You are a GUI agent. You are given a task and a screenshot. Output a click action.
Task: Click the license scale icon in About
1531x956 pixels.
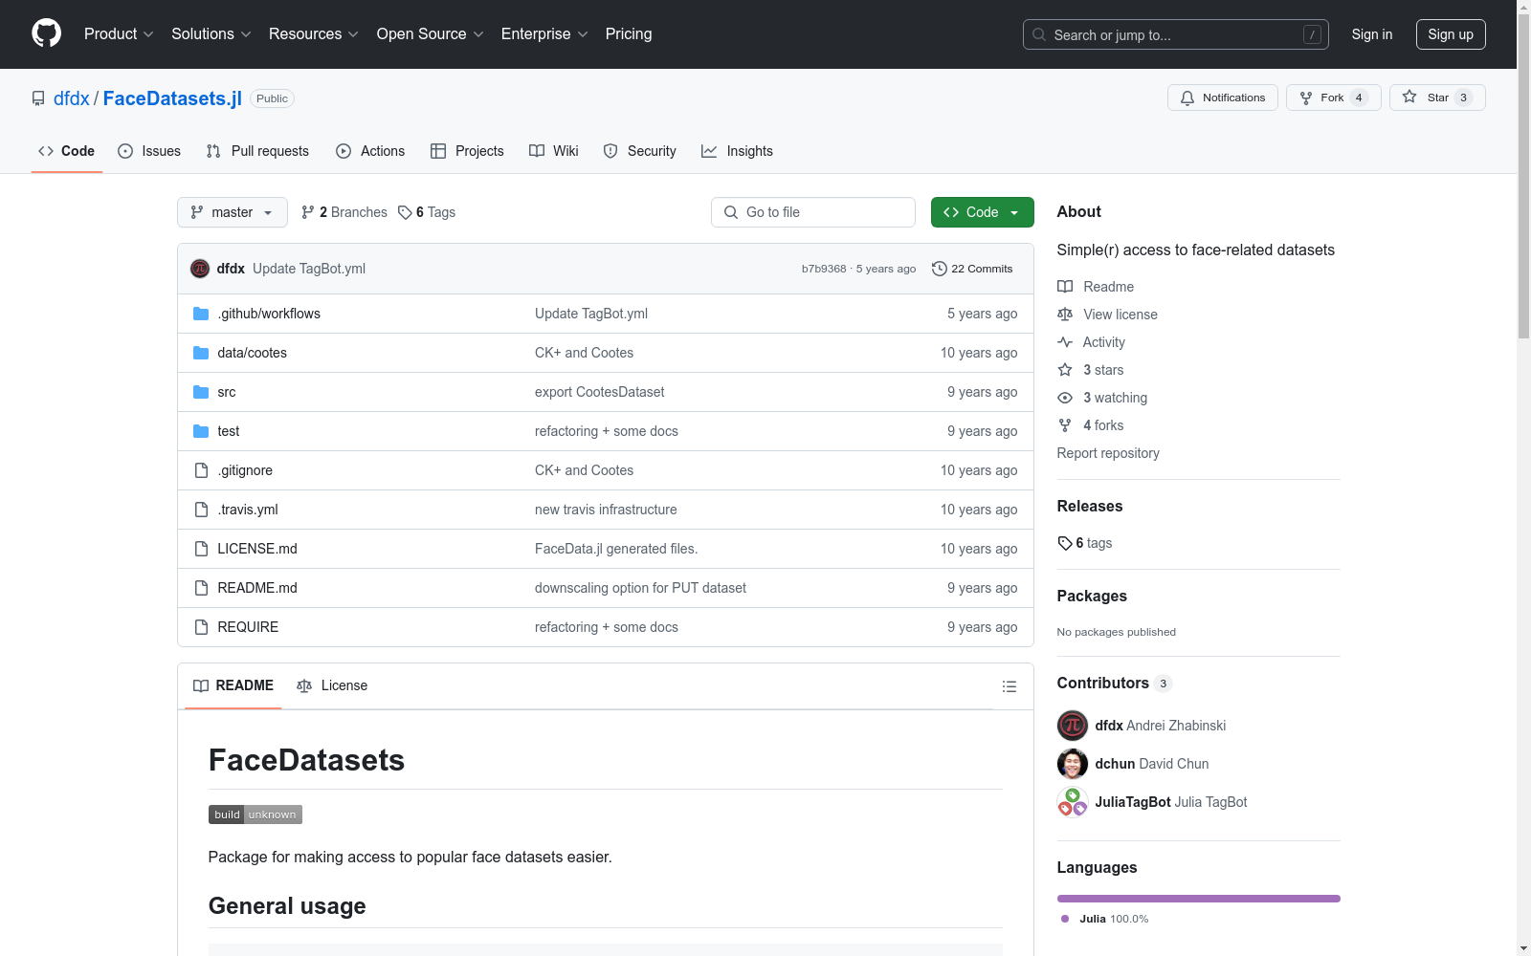point(1065,315)
